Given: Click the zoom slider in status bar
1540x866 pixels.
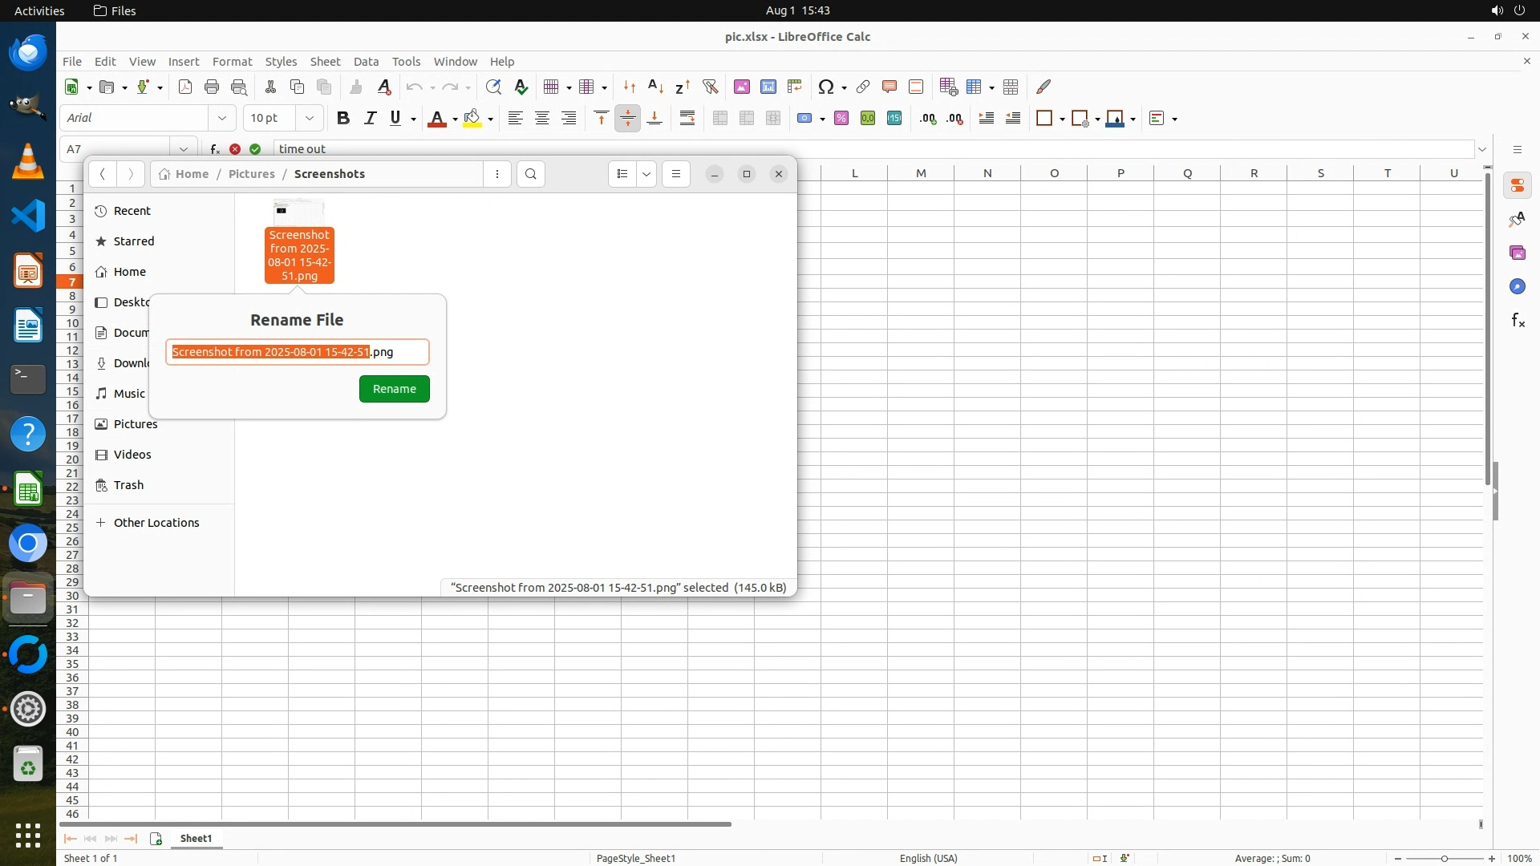Looking at the screenshot, I should [x=1444, y=858].
